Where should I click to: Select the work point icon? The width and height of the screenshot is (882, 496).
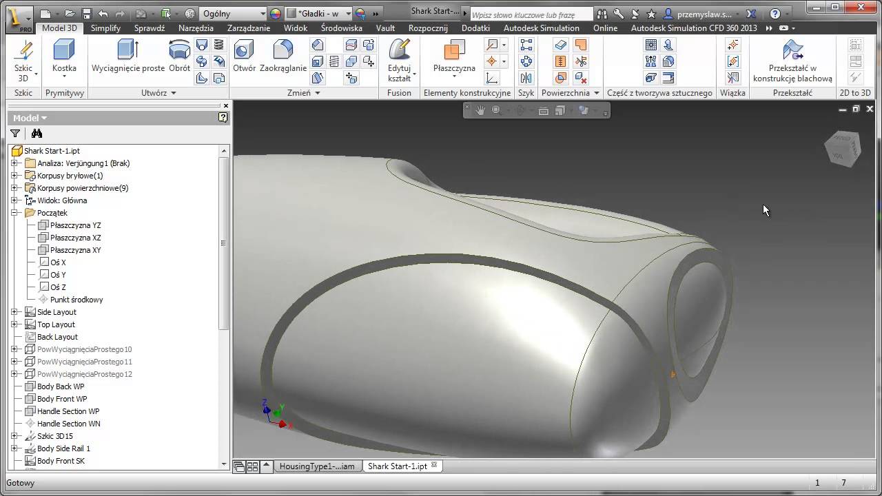pos(492,61)
